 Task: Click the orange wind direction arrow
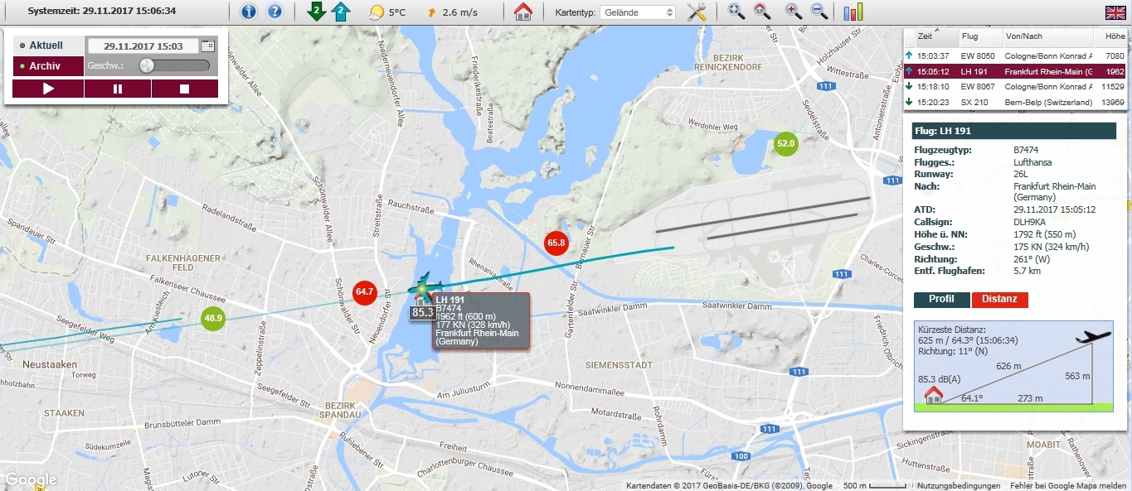[x=430, y=12]
